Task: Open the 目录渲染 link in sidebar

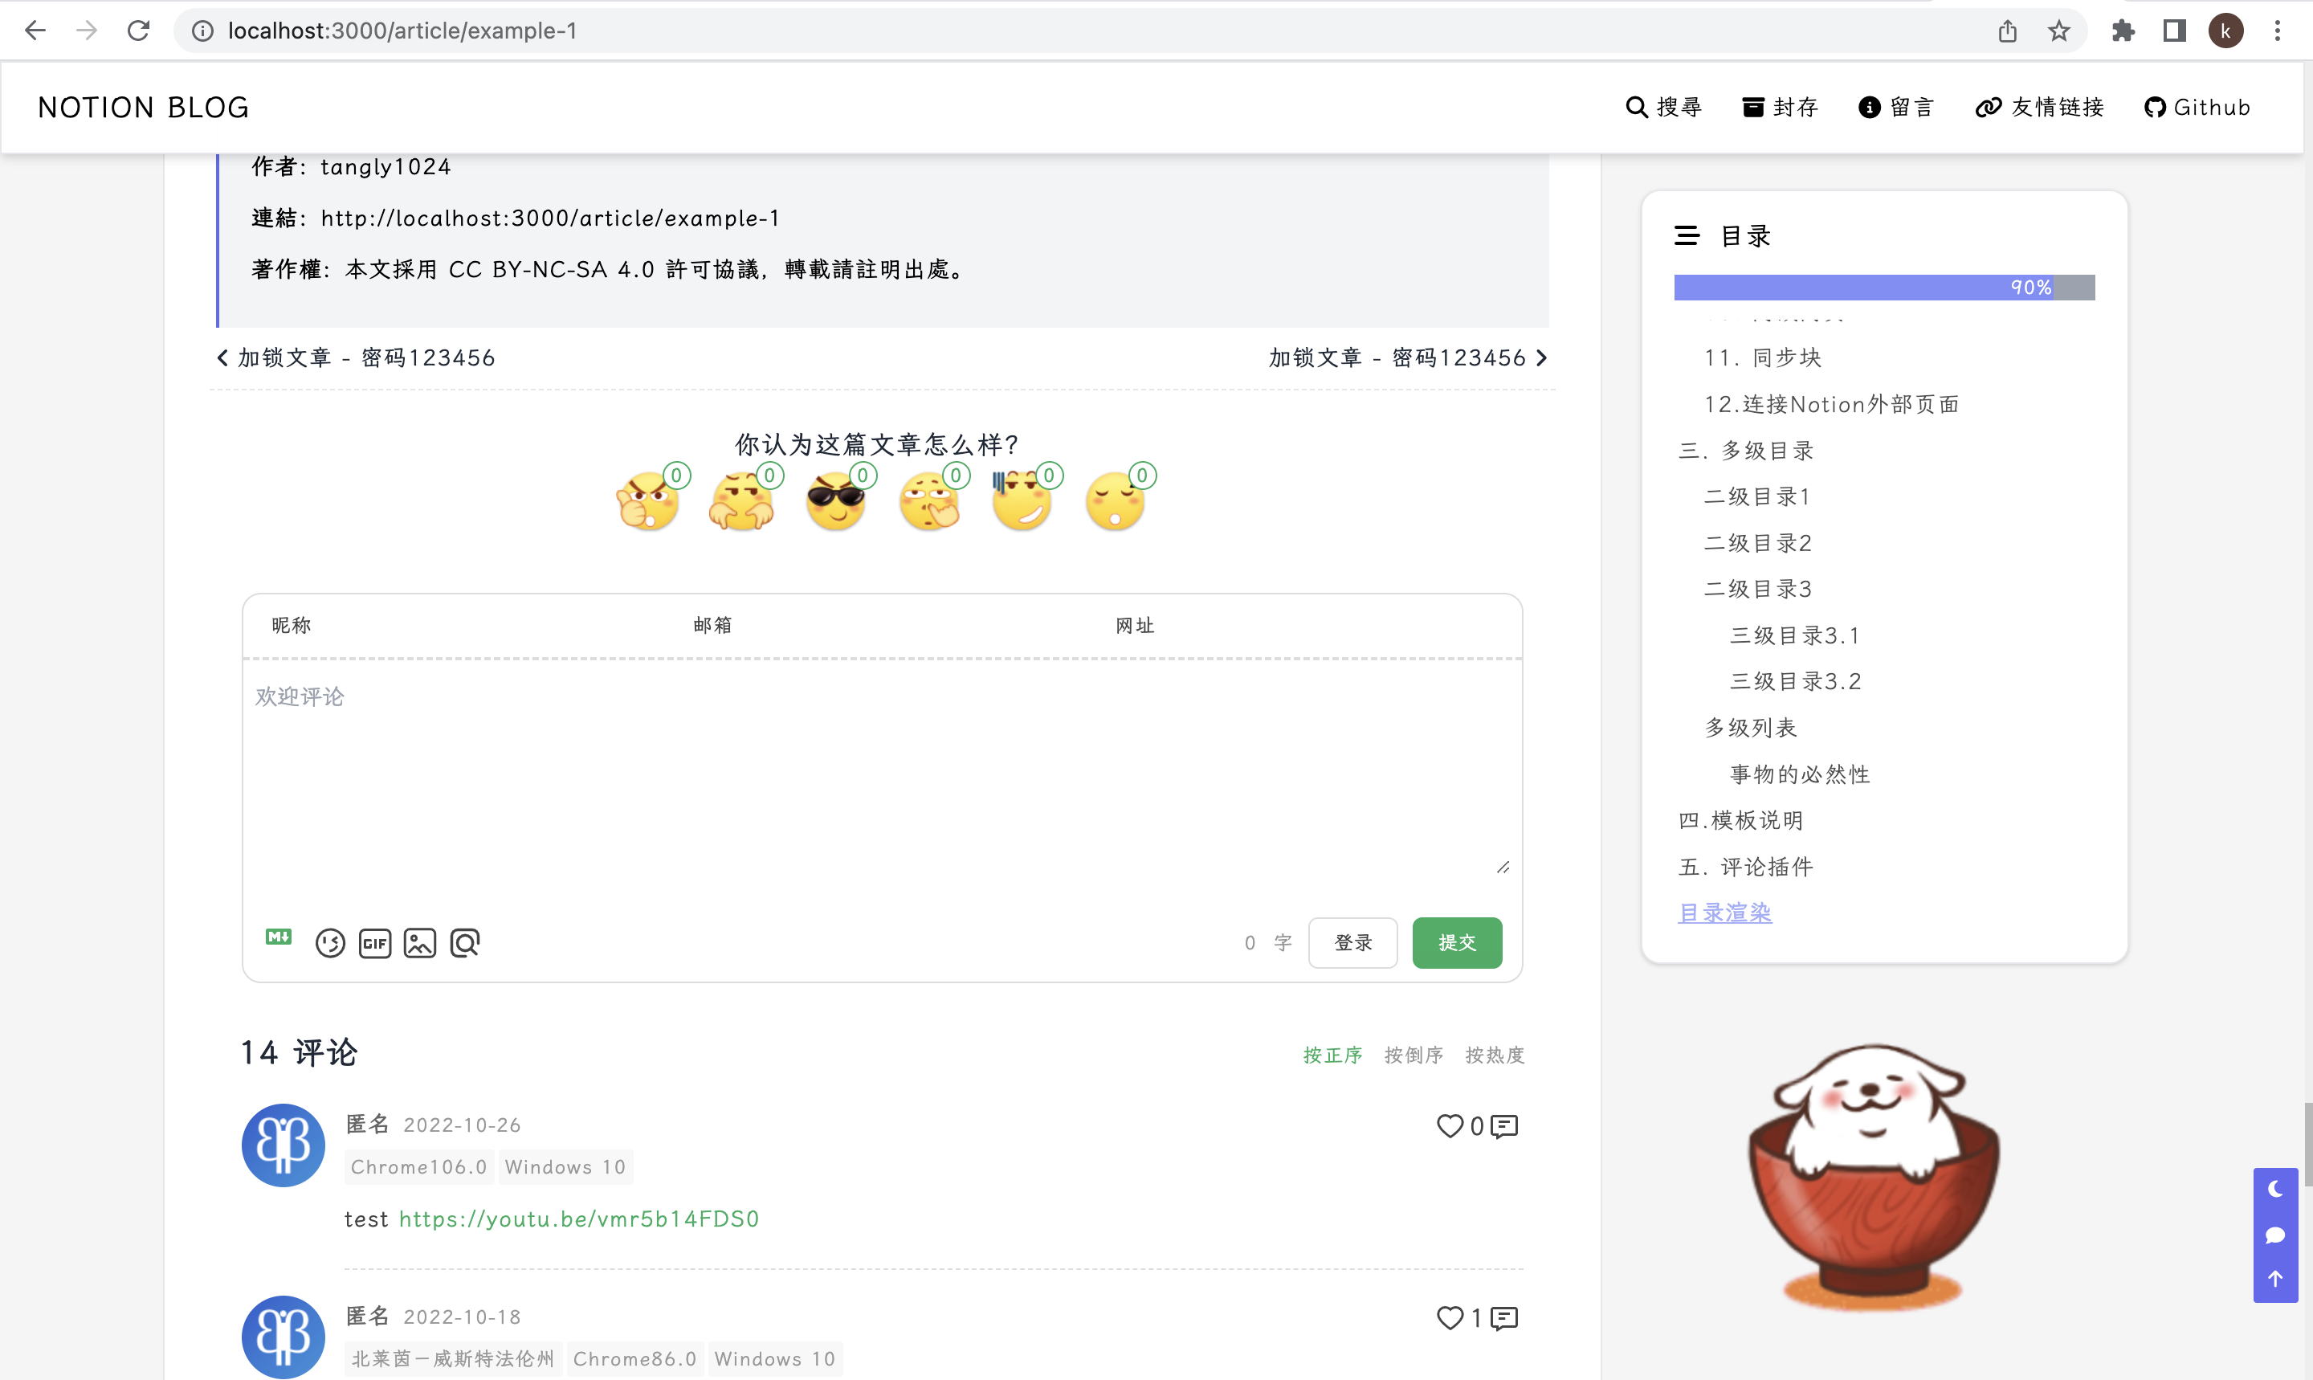Action: (1724, 912)
